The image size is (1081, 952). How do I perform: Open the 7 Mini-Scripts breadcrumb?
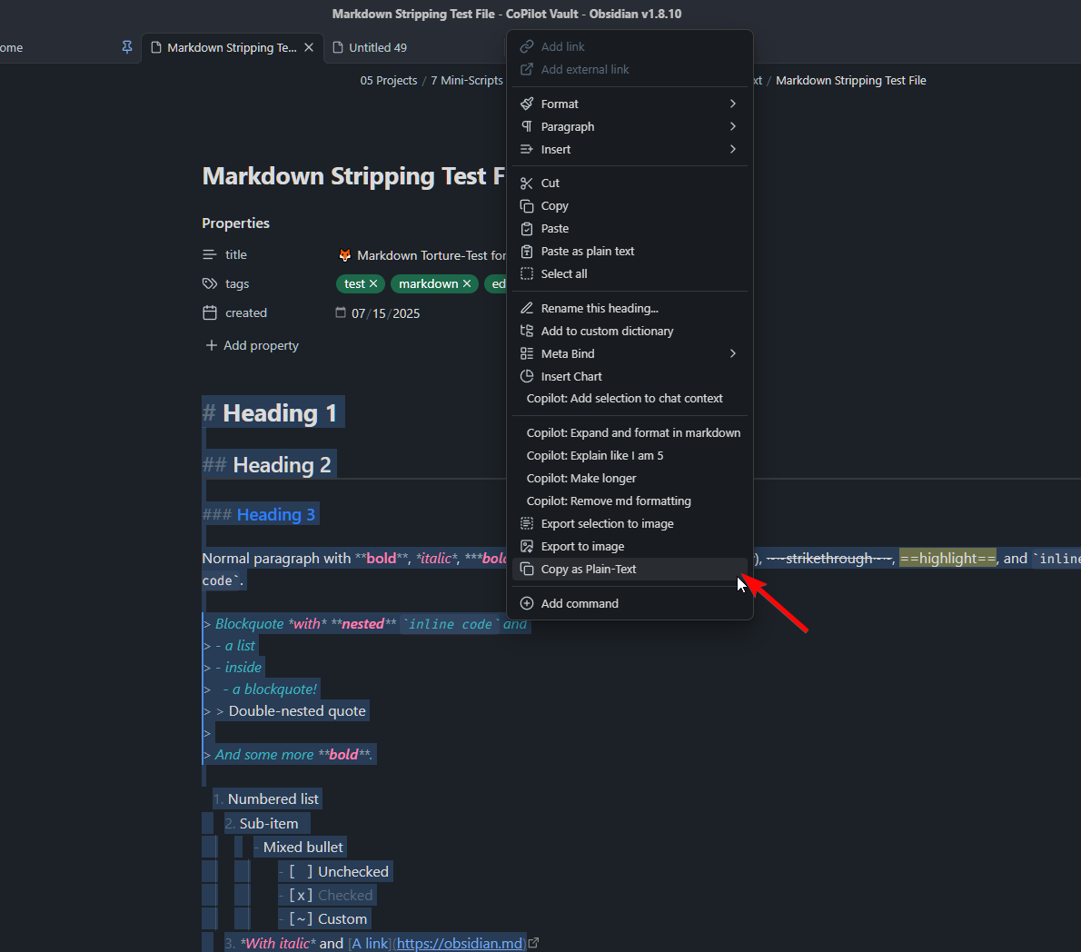click(467, 81)
